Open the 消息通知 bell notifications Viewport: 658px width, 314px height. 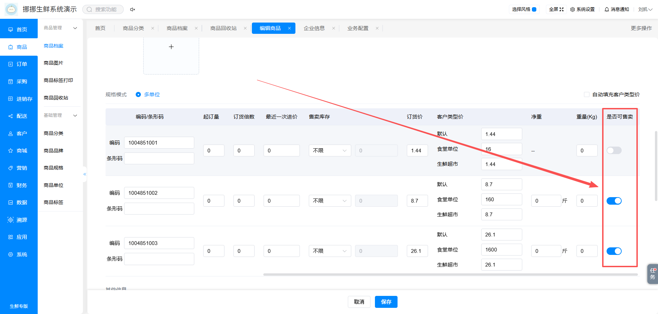click(607, 10)
